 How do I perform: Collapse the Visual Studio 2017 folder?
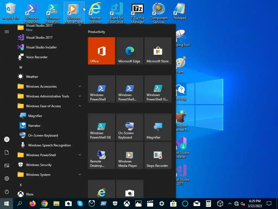pos(50,27)
